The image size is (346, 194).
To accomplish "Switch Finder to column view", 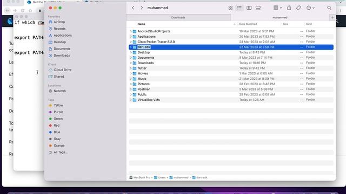I will (x=249, y=8).
